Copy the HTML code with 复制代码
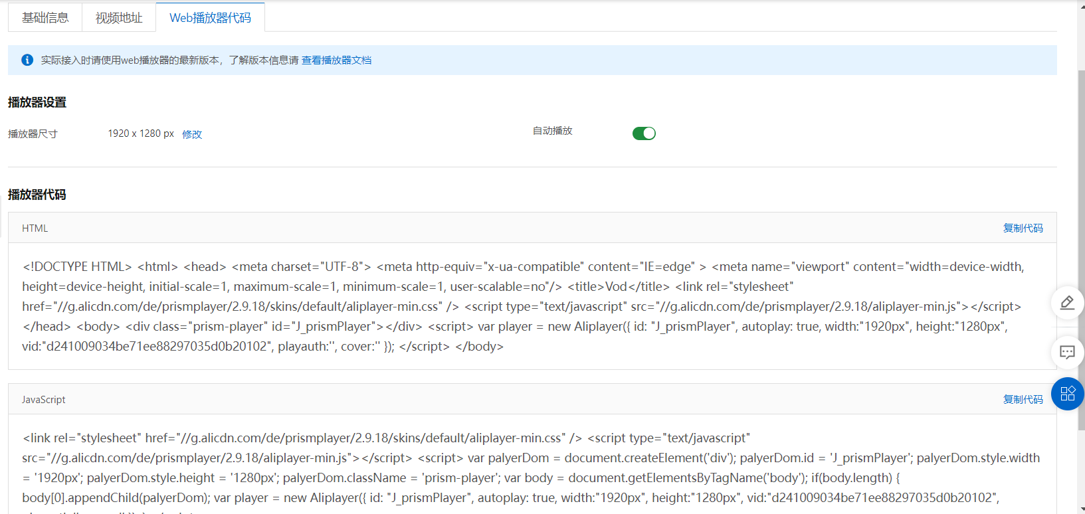1085x514 pixels. [x=1023, y=228]
